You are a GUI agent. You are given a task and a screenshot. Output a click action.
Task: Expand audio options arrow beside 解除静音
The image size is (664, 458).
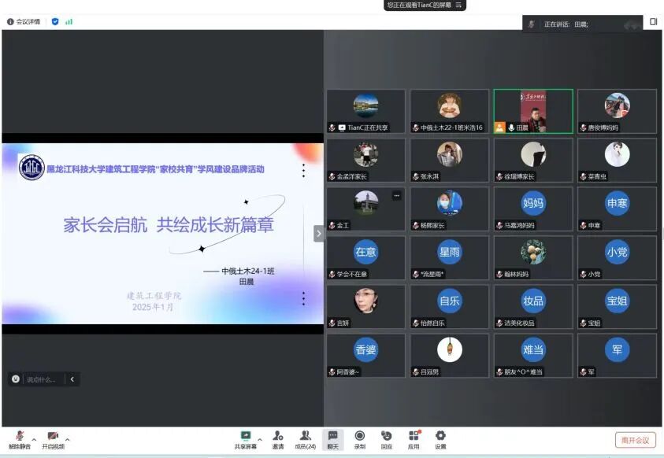[34, 439]
